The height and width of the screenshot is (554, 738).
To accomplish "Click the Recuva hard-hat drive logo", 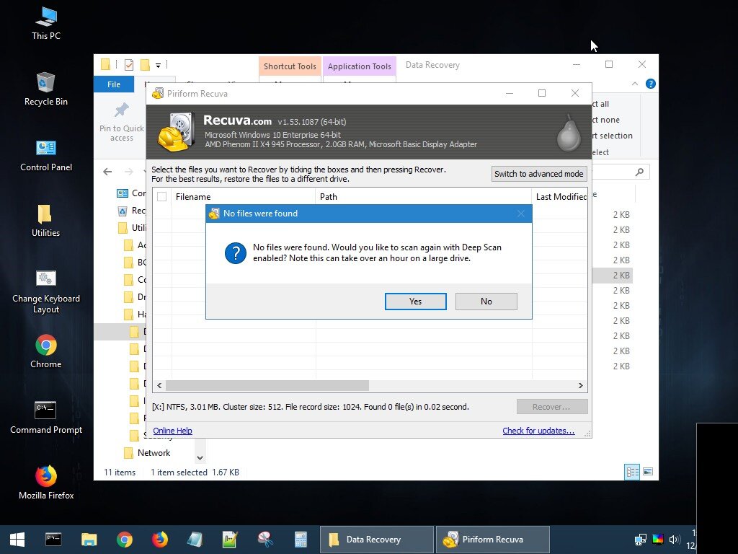I will (176, 132).
